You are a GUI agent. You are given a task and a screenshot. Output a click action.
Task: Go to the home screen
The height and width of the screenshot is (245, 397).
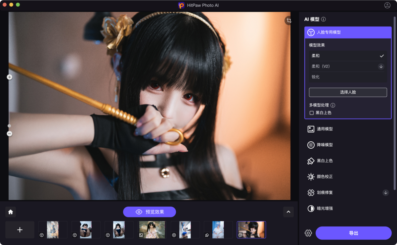(11, 212)
